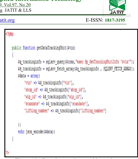
Task: Click the 'vin' array key
Action: [x=28, y=83]
